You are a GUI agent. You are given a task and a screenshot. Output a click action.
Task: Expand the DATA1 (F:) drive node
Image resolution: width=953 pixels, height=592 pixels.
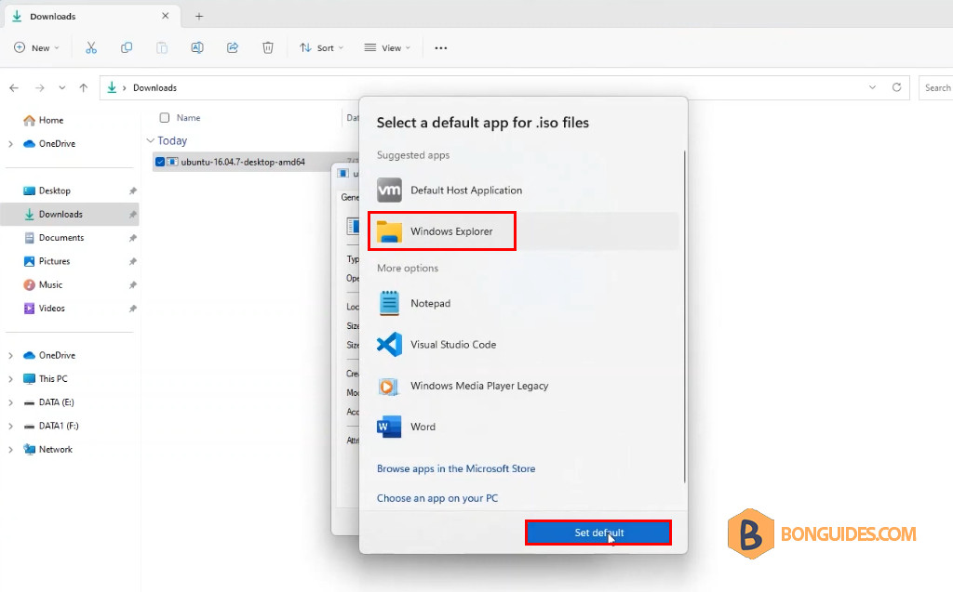click(x=10, y=427)
